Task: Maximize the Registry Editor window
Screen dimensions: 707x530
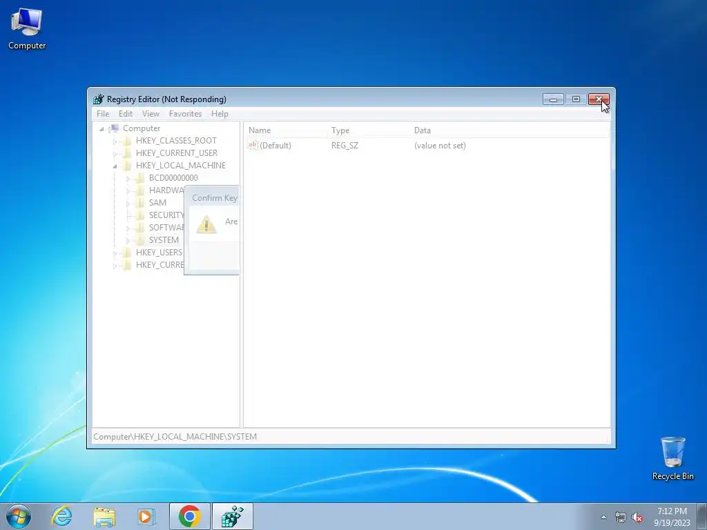Action: (x=576, y=99)
